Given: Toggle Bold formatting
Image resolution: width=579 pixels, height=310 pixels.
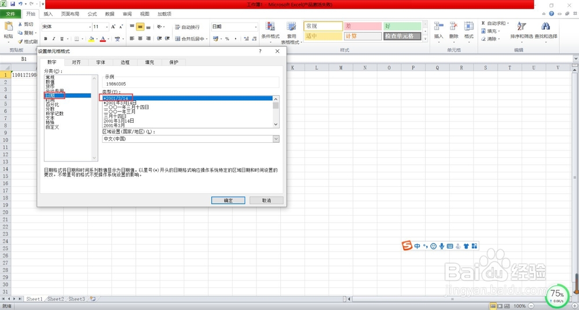Looking at the screenshot, I should (46, 39).
